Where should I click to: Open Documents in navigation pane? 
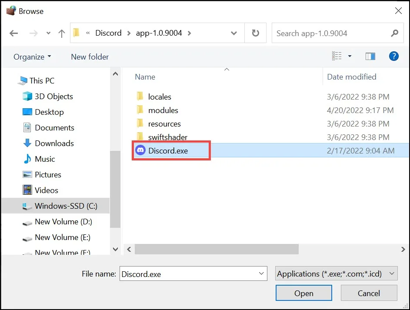pos(54,127)
